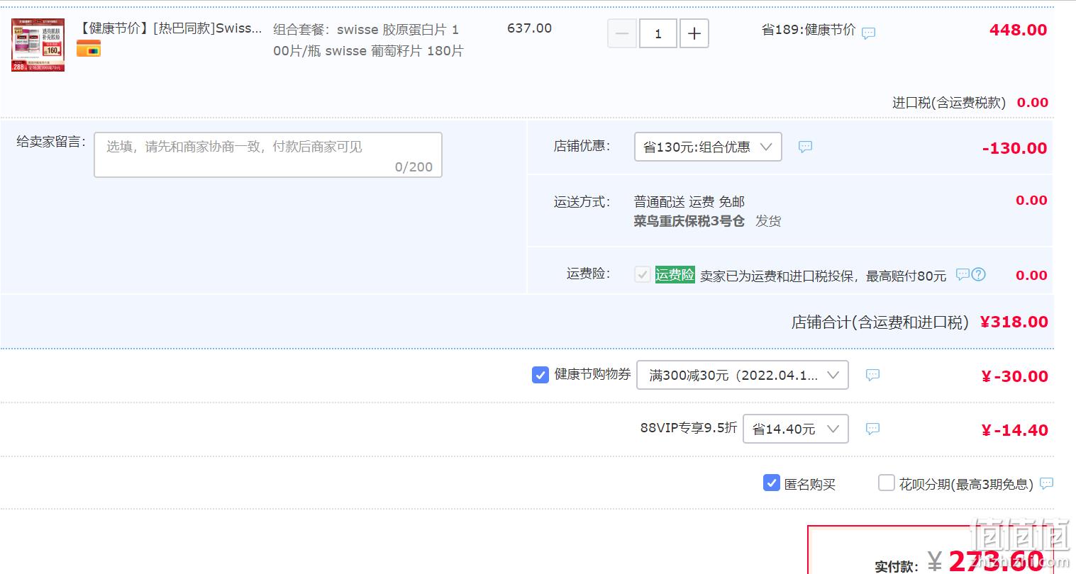The width and height of the screenshot is (1076, 574).
Task: Click the green 运费险 badge
Action: click(675, 274)
